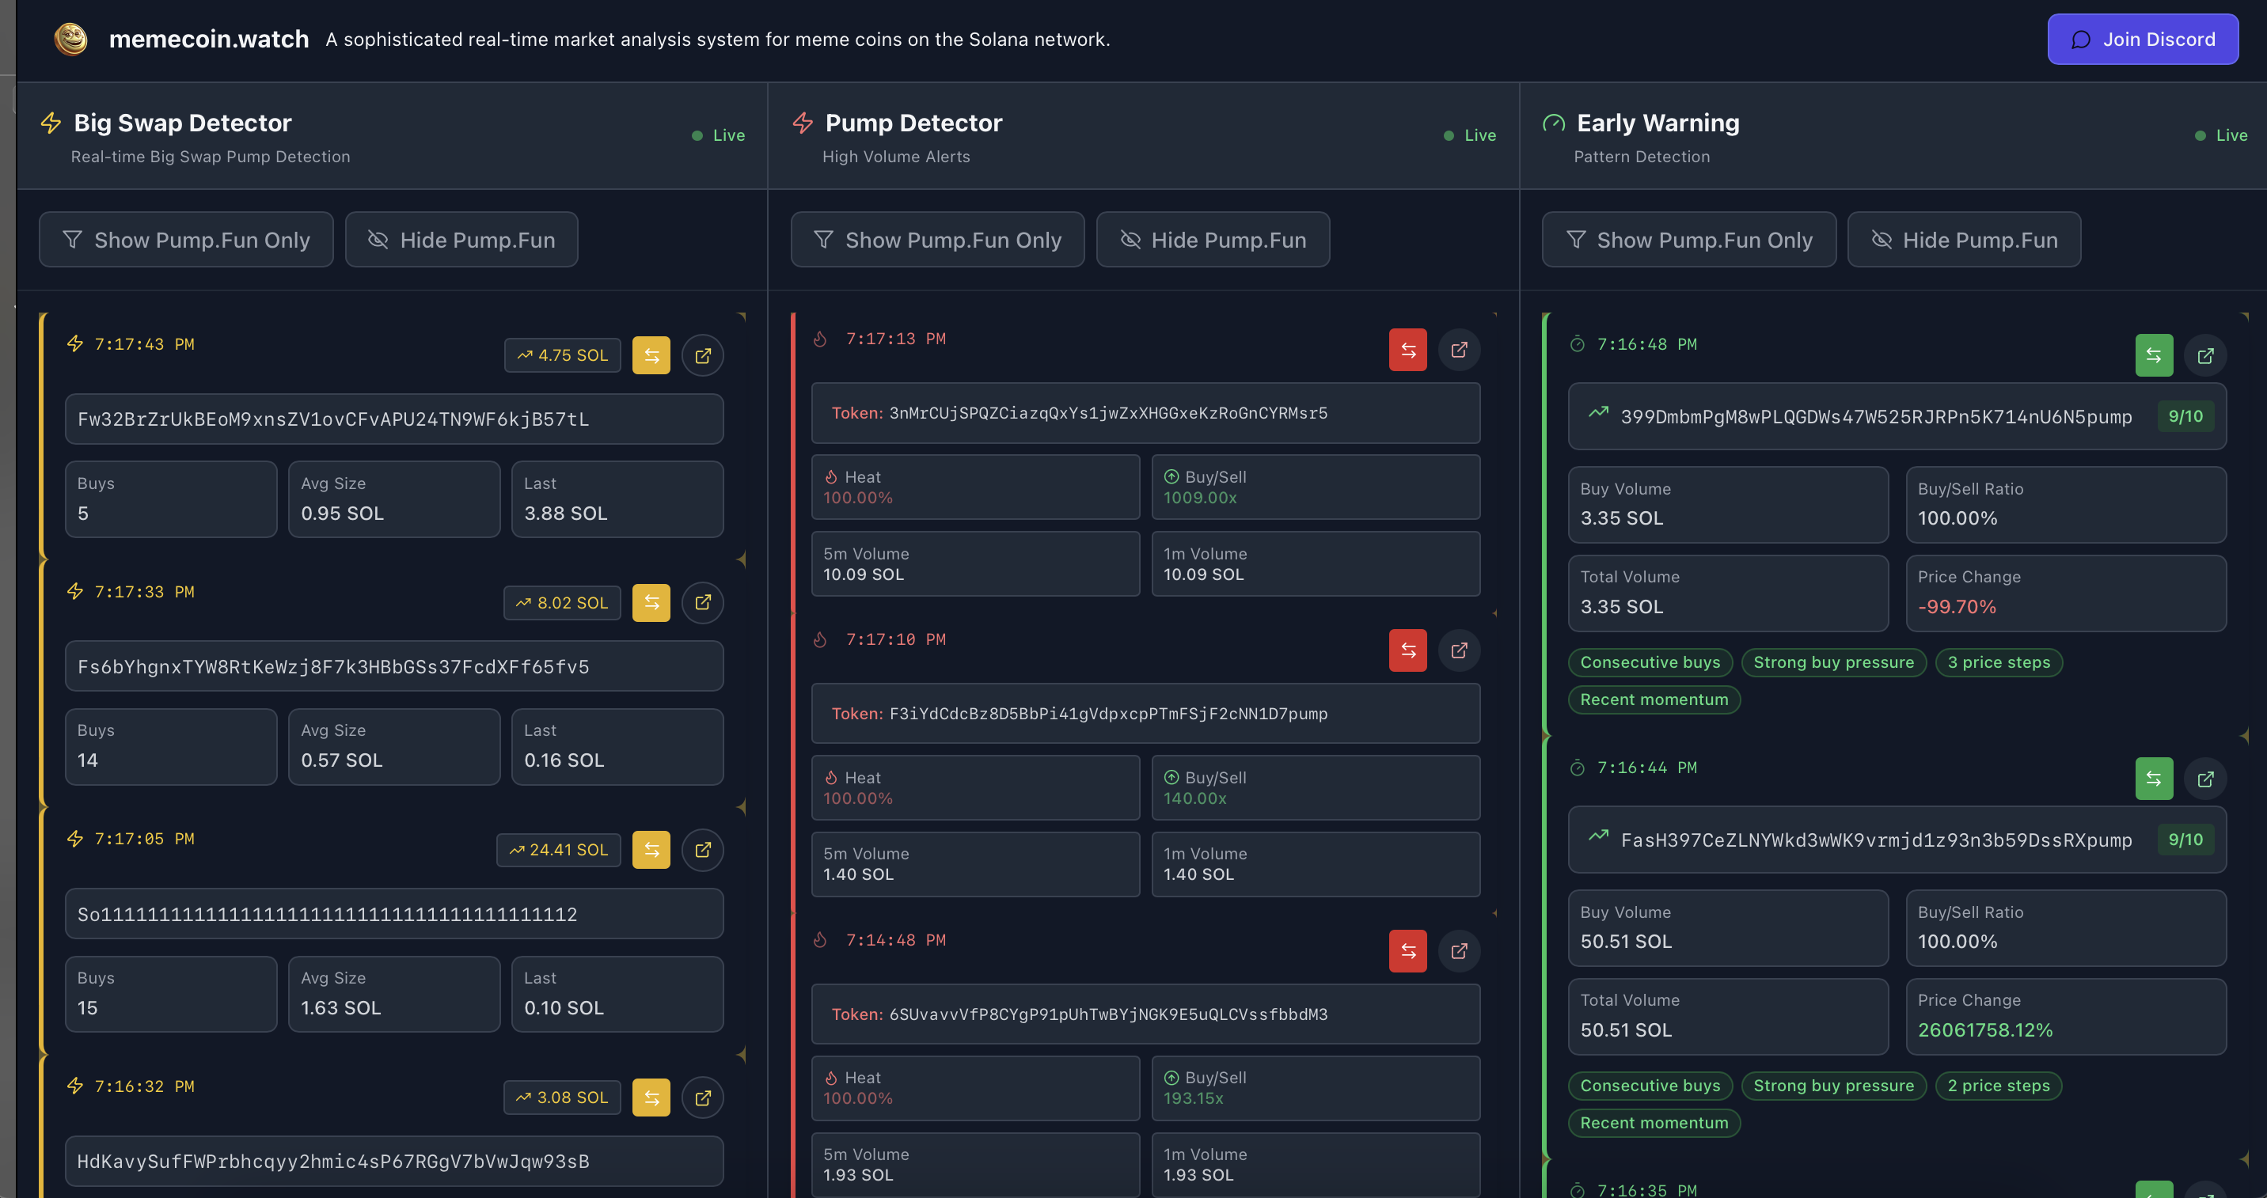Viewport: 2267px width, 1198px height.
Task: Click the 193.15x Buy/Sell value
Action: [x=1194, y=1098]
